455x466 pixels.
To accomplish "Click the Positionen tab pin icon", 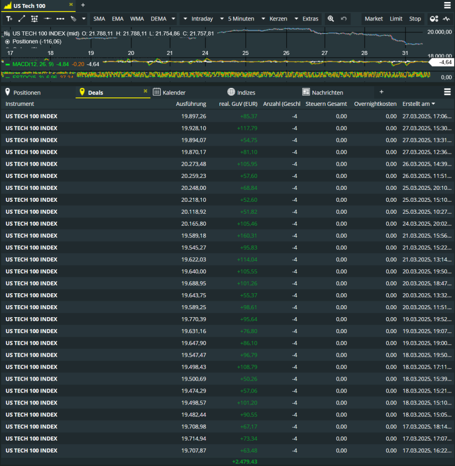I will coord(7,92).
